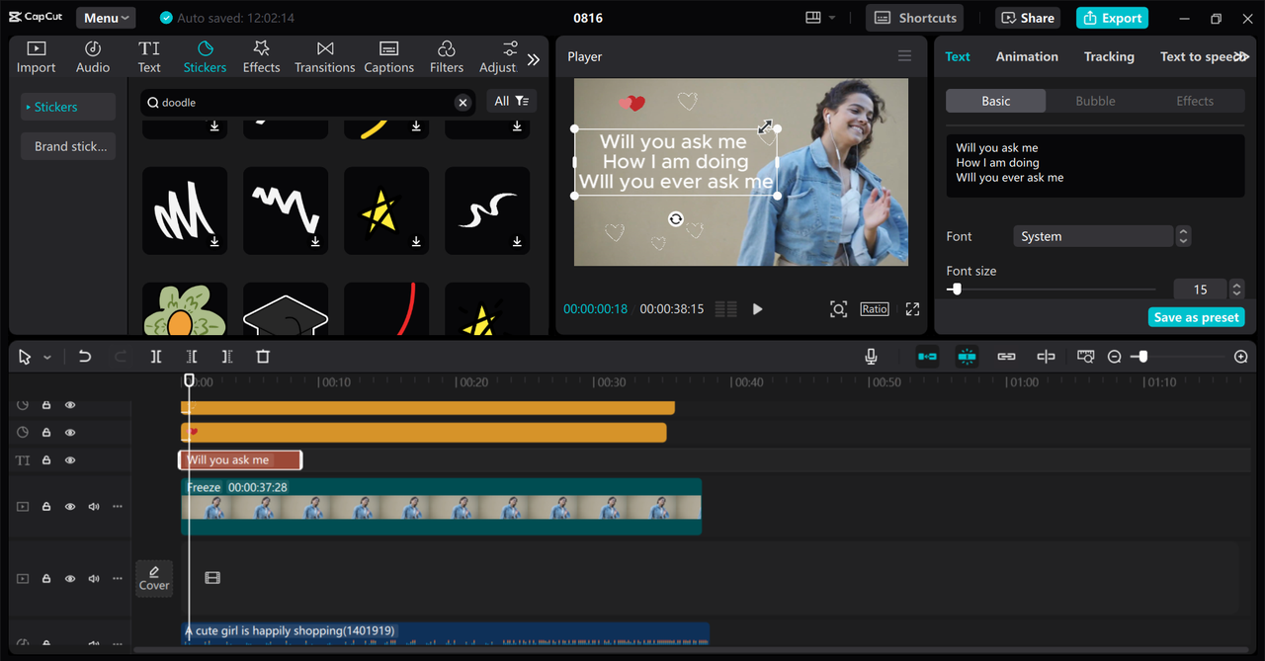The height and width of the screenshot is (661, 1265).
Task: Toggle main track magnet snapping
Action: (927, 357)
